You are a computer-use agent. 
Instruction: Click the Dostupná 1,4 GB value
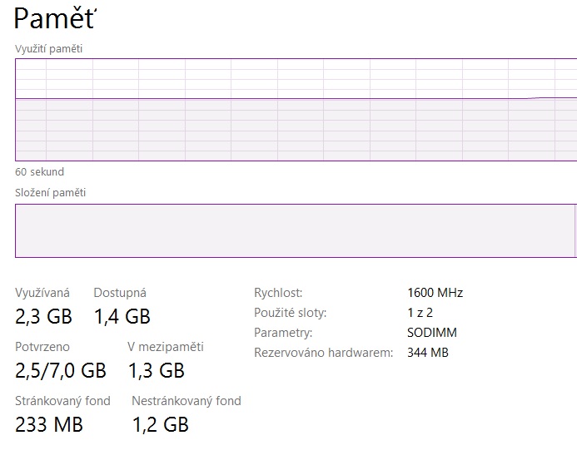pyautogui.click(x=122, y=316)
